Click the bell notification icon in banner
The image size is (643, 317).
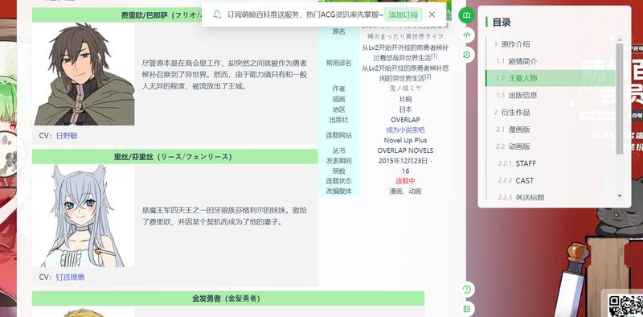pos(217,14)
